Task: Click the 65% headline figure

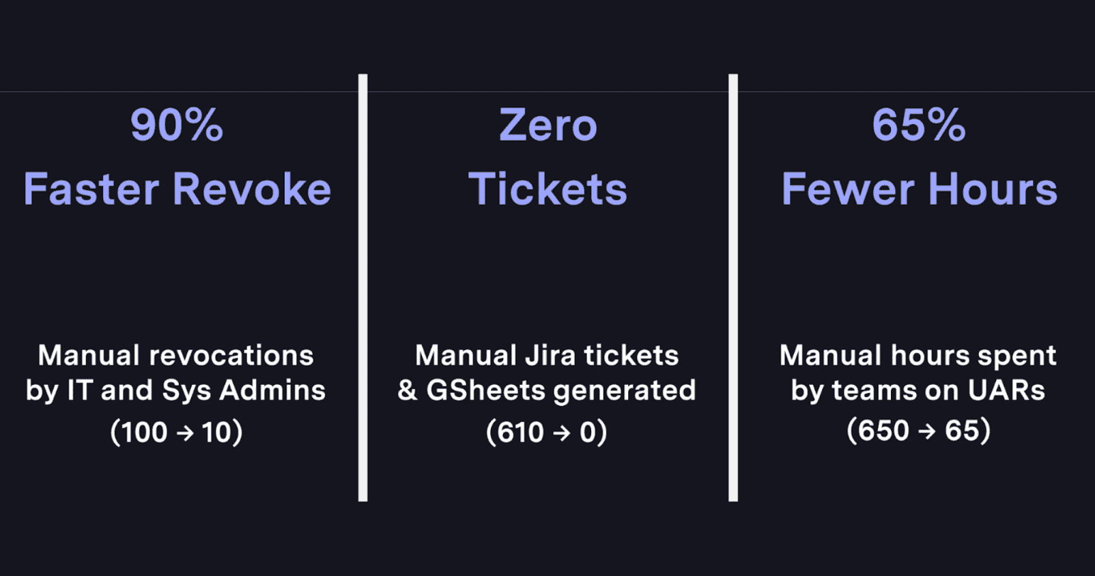Action: [x=919, y=125]
